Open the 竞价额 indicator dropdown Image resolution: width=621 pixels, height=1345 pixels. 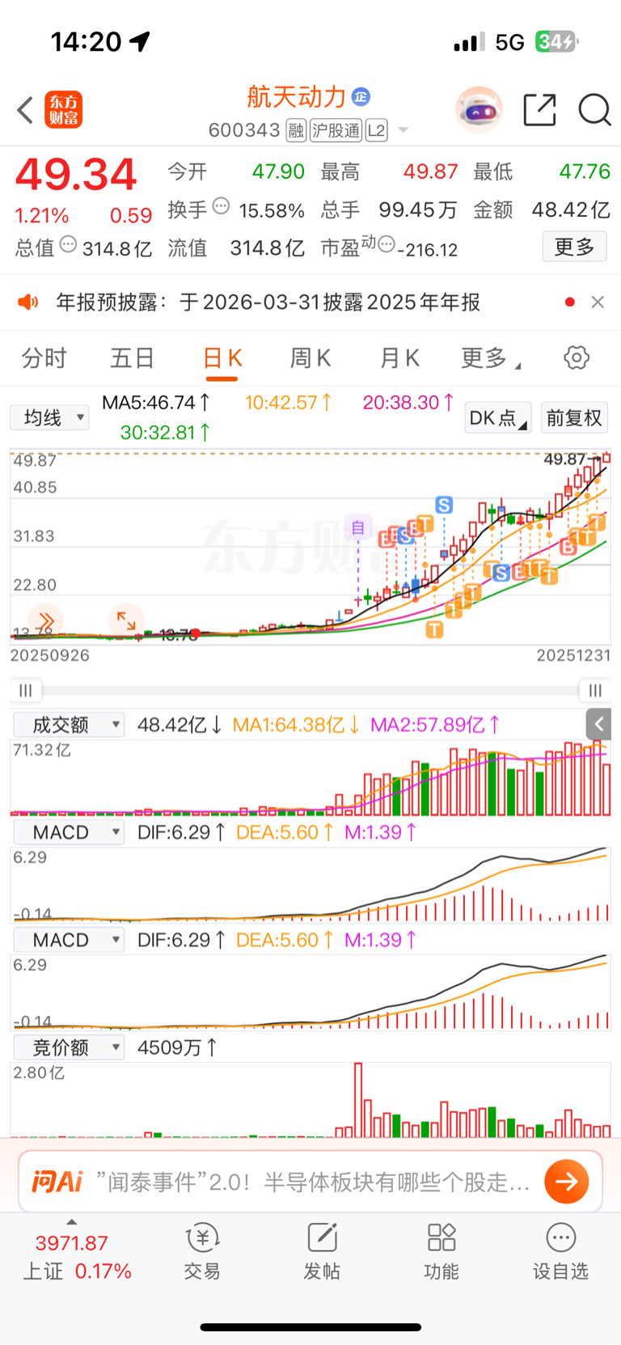pos(70,1047)
